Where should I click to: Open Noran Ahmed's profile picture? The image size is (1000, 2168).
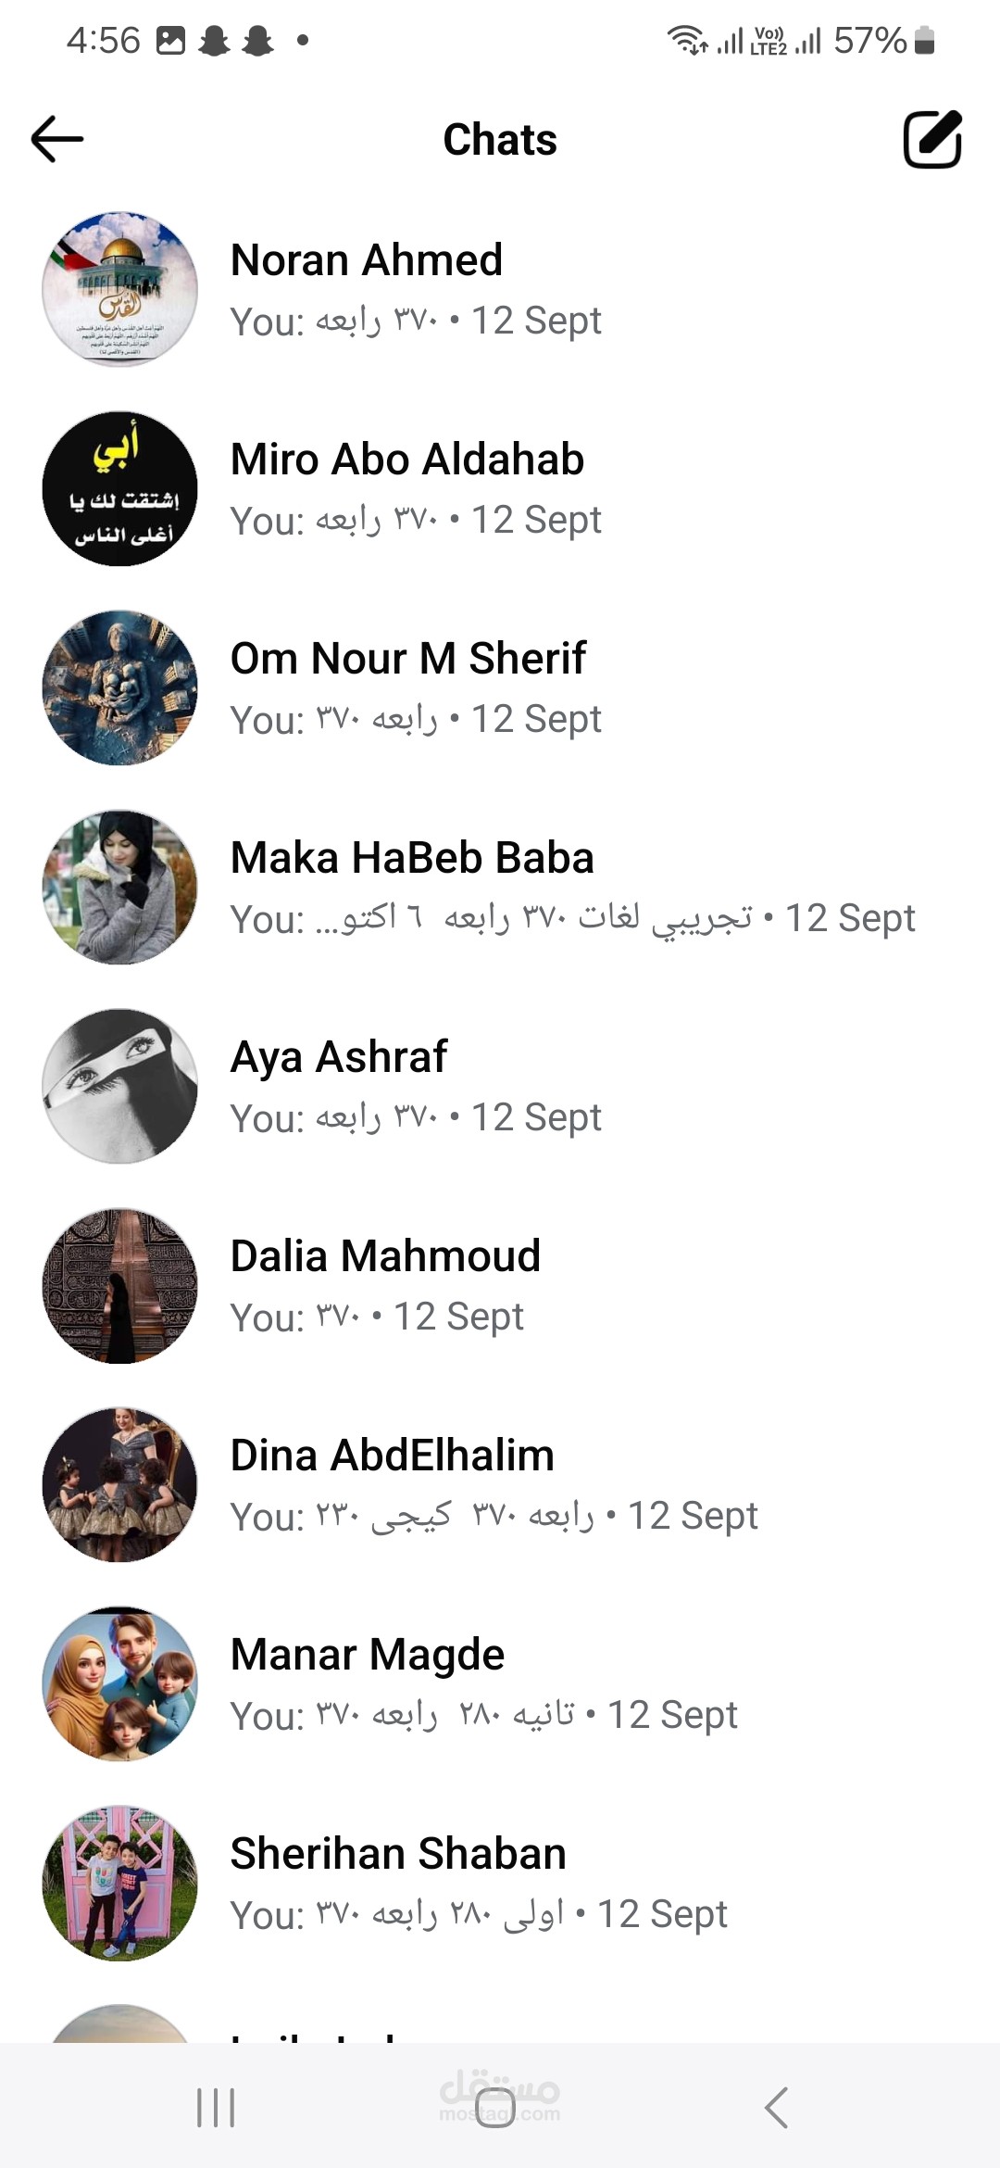(120, 289)
